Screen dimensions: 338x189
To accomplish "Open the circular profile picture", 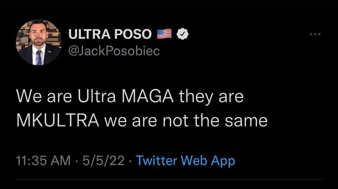I will point(39,42).
